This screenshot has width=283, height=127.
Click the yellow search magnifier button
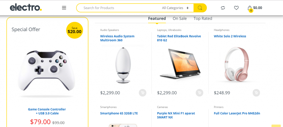200,8
